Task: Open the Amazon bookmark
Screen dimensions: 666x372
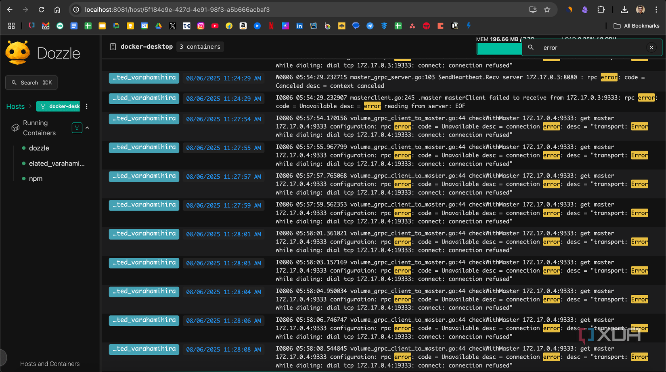Action: click(x=243, y=26)
